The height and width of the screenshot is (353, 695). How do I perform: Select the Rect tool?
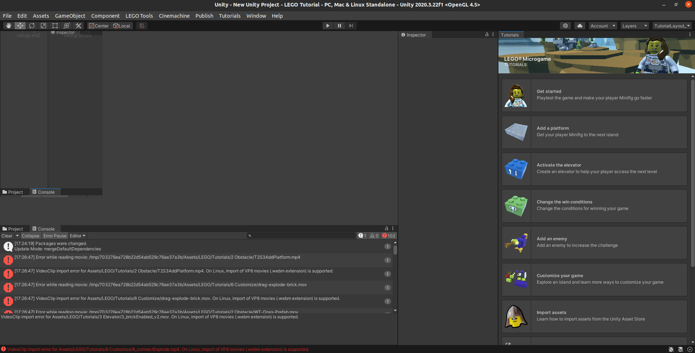(55, 26)
